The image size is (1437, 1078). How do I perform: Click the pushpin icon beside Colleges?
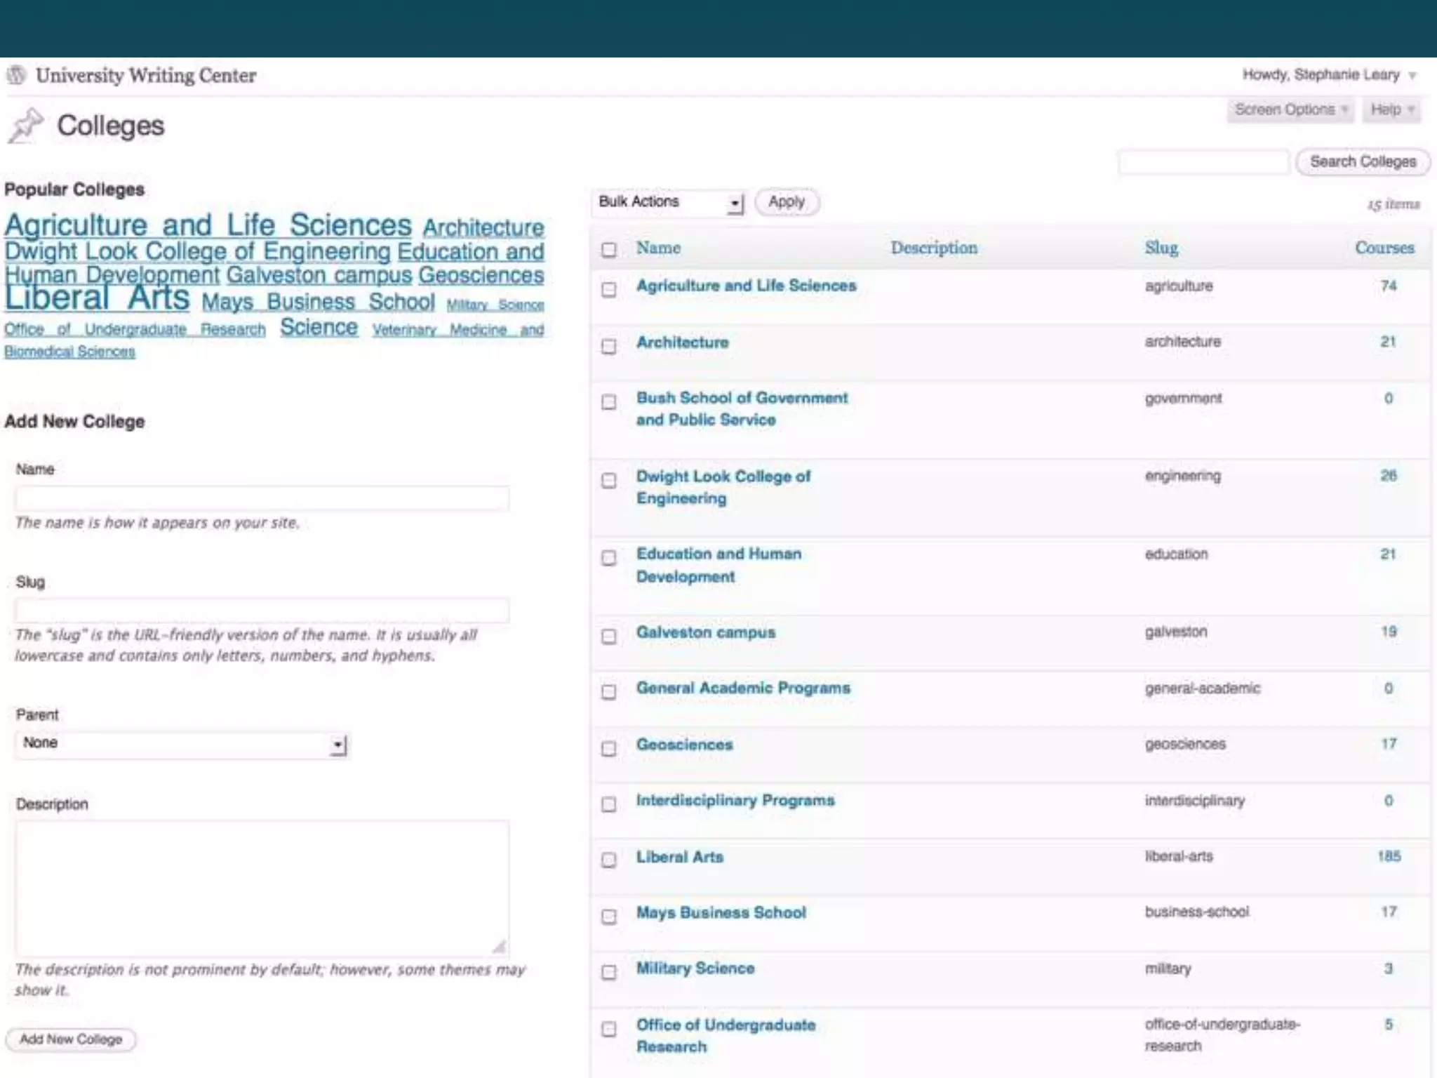point(26,126)
